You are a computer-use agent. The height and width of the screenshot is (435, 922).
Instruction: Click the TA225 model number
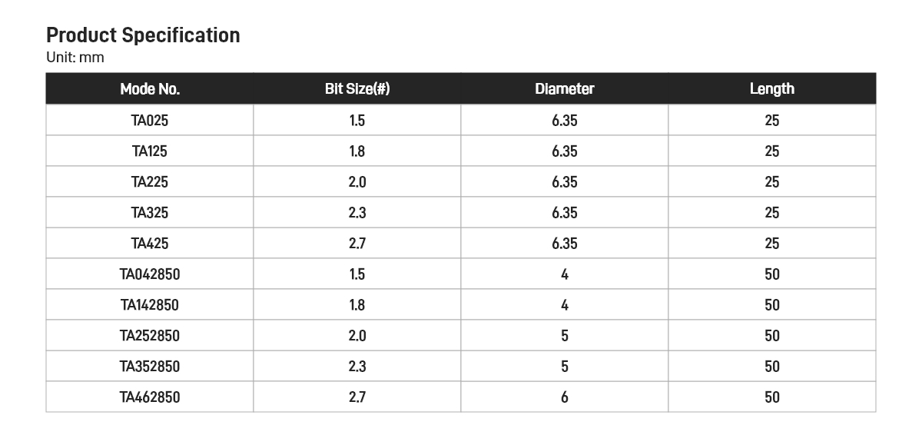tap(150, 182)
